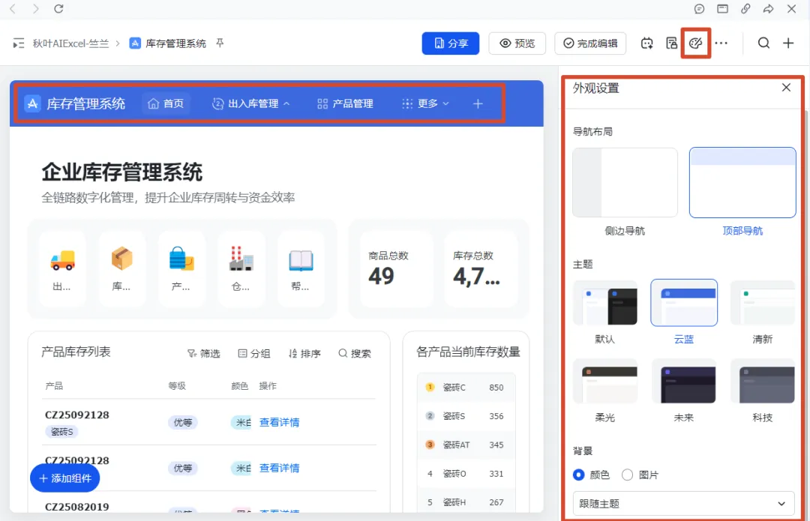Click the 库存总数 statistic card
This screenshot has height=521, width=810.
click(481, 269)
